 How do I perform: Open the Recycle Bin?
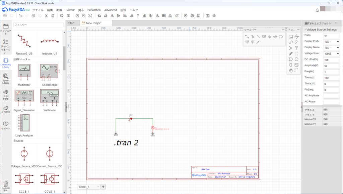coord(6,186)
